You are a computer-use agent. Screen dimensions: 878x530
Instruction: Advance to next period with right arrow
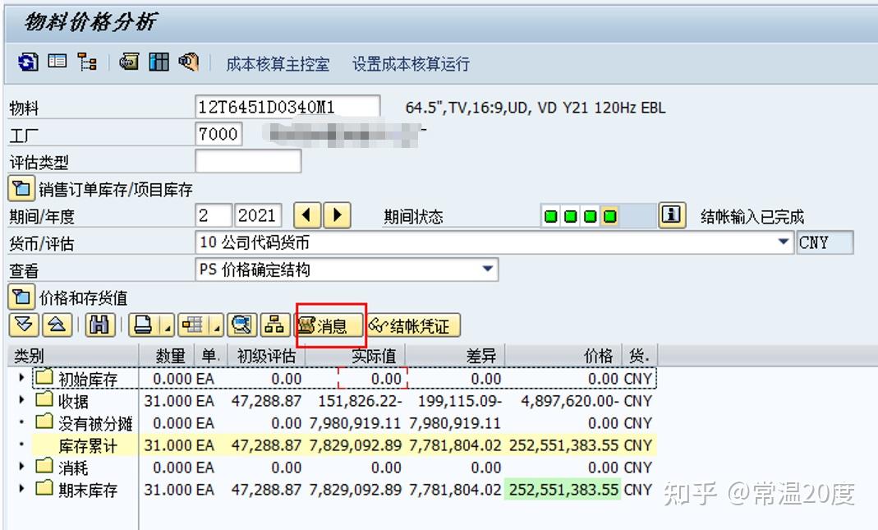click(336, 215)
